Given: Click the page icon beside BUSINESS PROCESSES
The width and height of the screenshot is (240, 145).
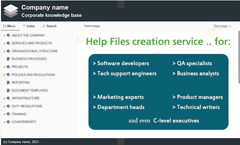Looking at the screenshot, I should (x=8, y=59).
